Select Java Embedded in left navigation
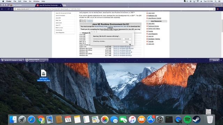 [60, 15]
